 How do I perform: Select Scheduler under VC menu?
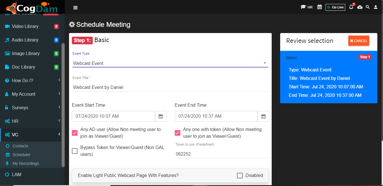[21, 155]
